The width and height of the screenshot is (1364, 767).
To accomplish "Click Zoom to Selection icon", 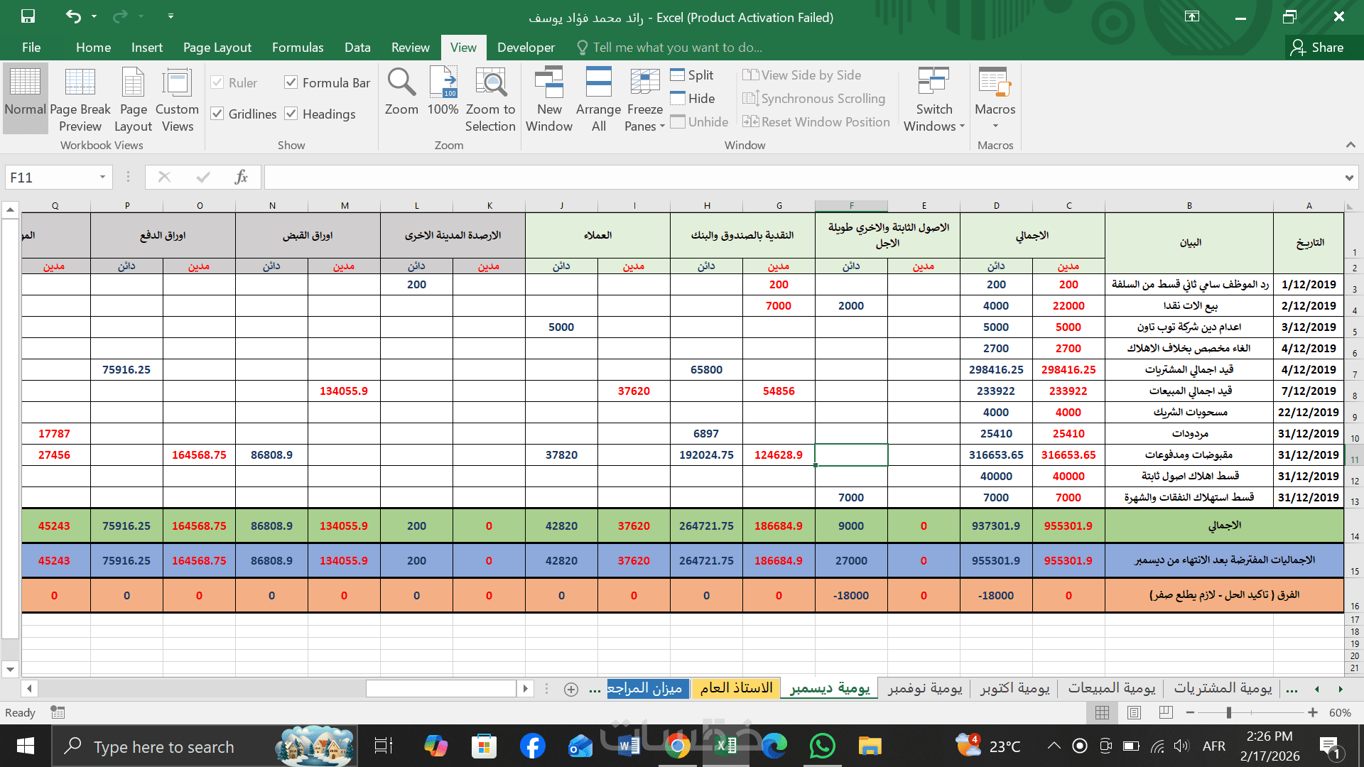I will 490,83.
